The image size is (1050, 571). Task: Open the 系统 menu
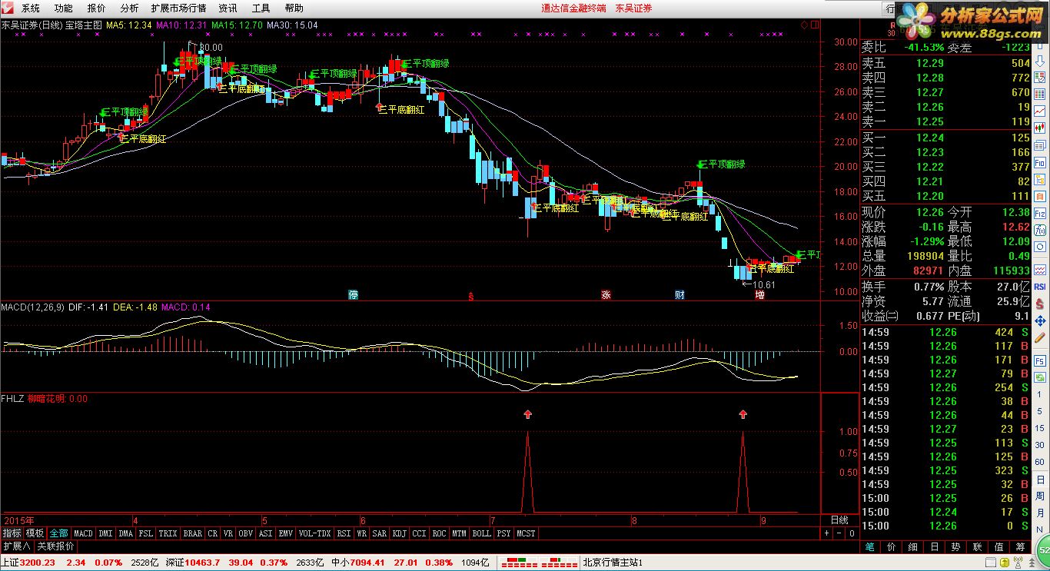pyautogui.click(x=31, y=8)
